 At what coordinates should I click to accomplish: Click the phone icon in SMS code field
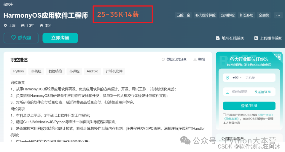pos(227,92)
